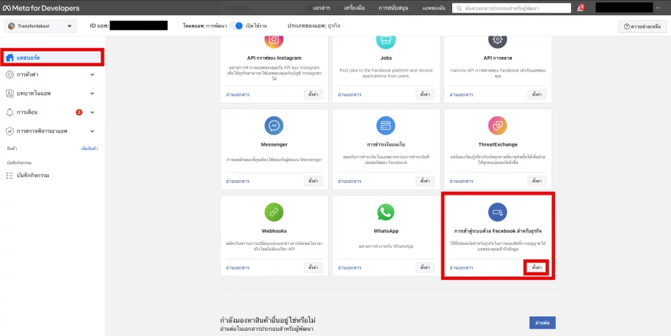The width and height of the screenshot is (671, 336).
Task: Click the app roles icon in sidebar
Action: (x=9, y=93)
